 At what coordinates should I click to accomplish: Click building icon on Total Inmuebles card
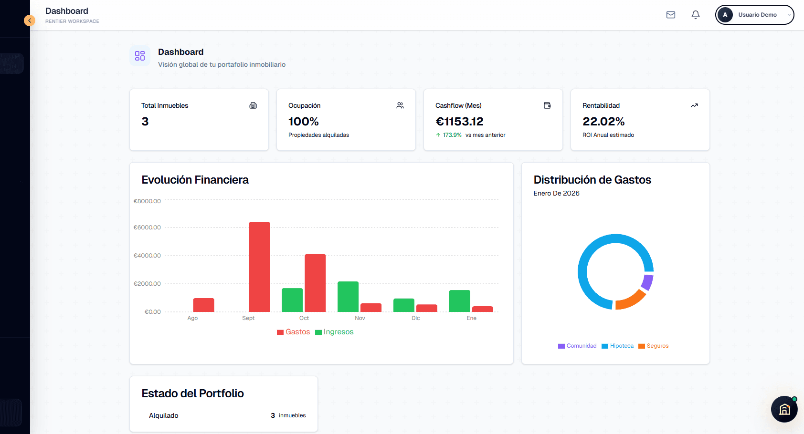coord(253,105)
